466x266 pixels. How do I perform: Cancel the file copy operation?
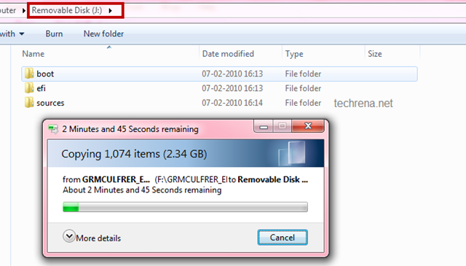(x=283, y=238)
